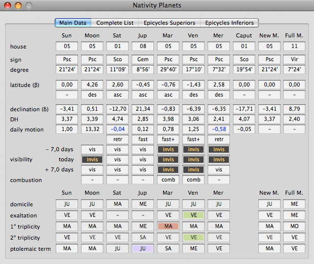The image size is (314, 264).
Task: Click Full M. 1° triplicity cell MO
Action: pyautogui.click(x=294, y=226)
